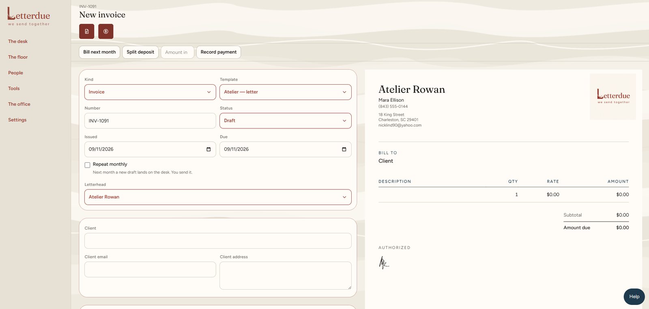Open the Help button

coord(634,296)
